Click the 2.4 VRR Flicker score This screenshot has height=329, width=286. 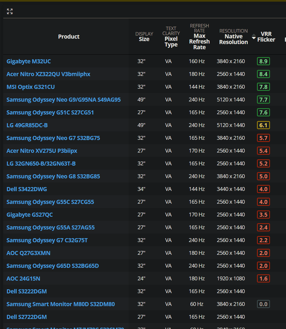263,227
